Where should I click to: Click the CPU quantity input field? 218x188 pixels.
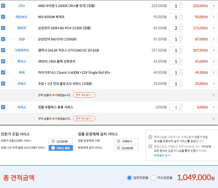[174, 6]
